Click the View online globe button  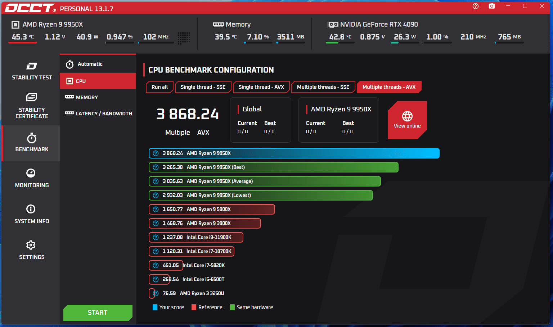point(407,120)
